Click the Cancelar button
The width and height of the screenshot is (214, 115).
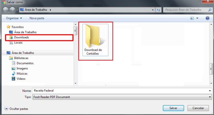(x=198, y=108)
